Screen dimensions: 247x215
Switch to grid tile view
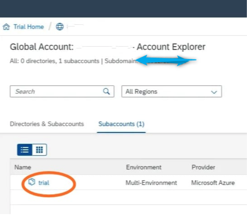39,150
